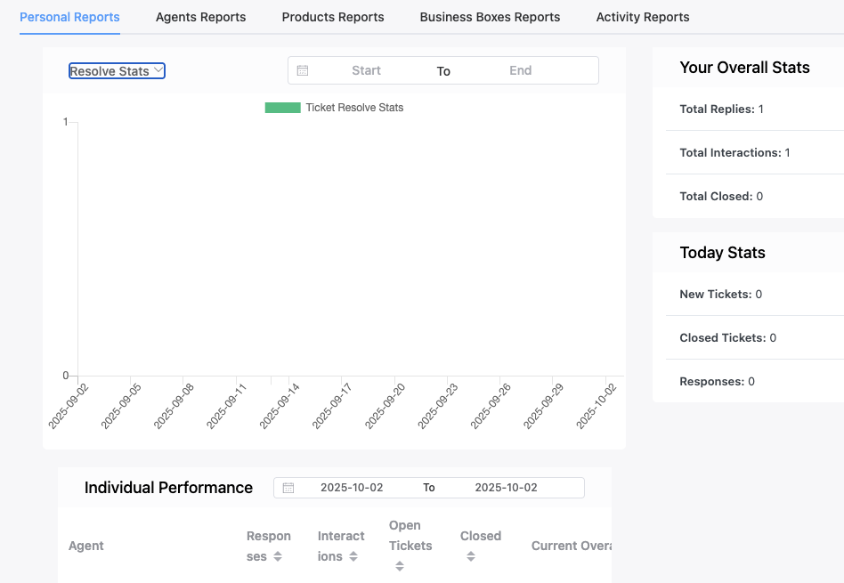Sort by Open Tickets column arrows
Image resolution: width=844 pixels, height=583 pixels.
point(400,566)
